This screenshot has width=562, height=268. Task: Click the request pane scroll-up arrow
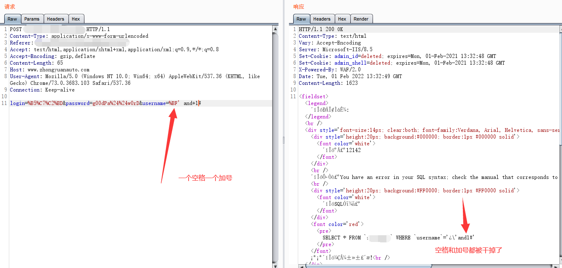[x=275, y=29]
